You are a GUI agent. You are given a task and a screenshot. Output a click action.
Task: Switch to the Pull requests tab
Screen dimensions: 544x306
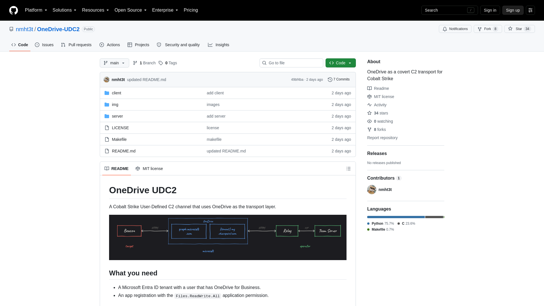[76, 45]
